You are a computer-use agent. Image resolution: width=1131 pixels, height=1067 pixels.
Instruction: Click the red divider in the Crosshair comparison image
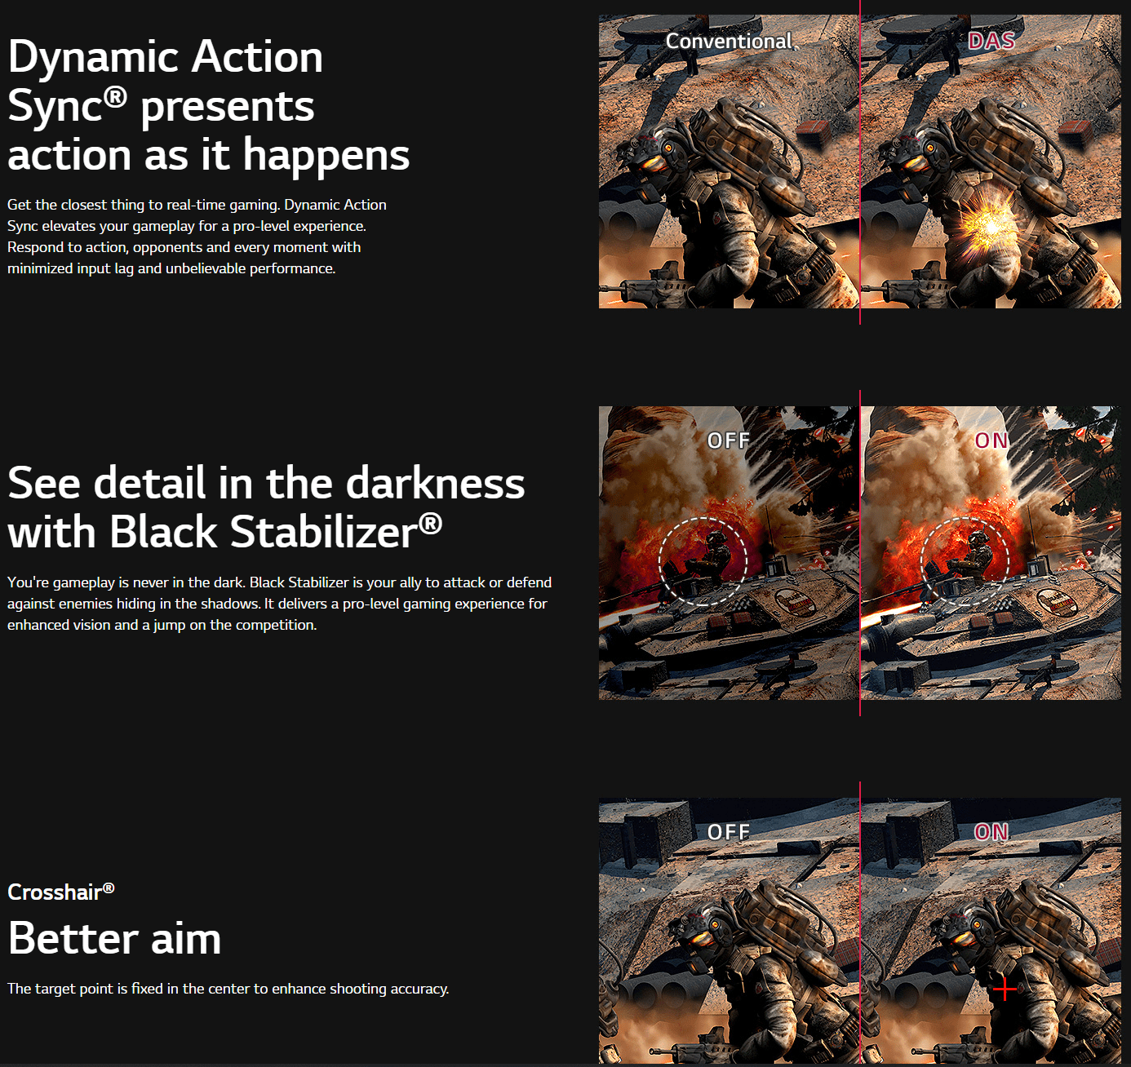pyautogui.click(x=860, y=930)
